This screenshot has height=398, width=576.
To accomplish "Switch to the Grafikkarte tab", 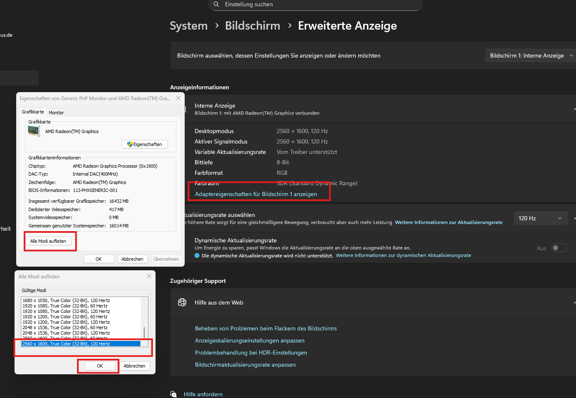I will [33, 112].
